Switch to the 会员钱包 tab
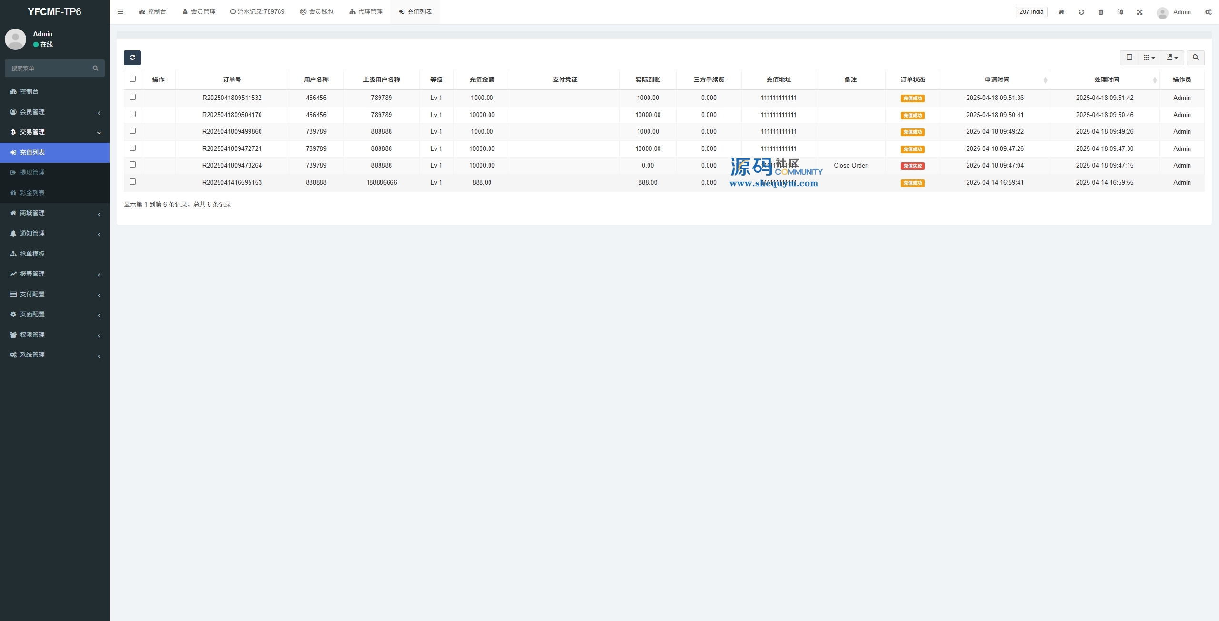 click(x=317, y=12)
